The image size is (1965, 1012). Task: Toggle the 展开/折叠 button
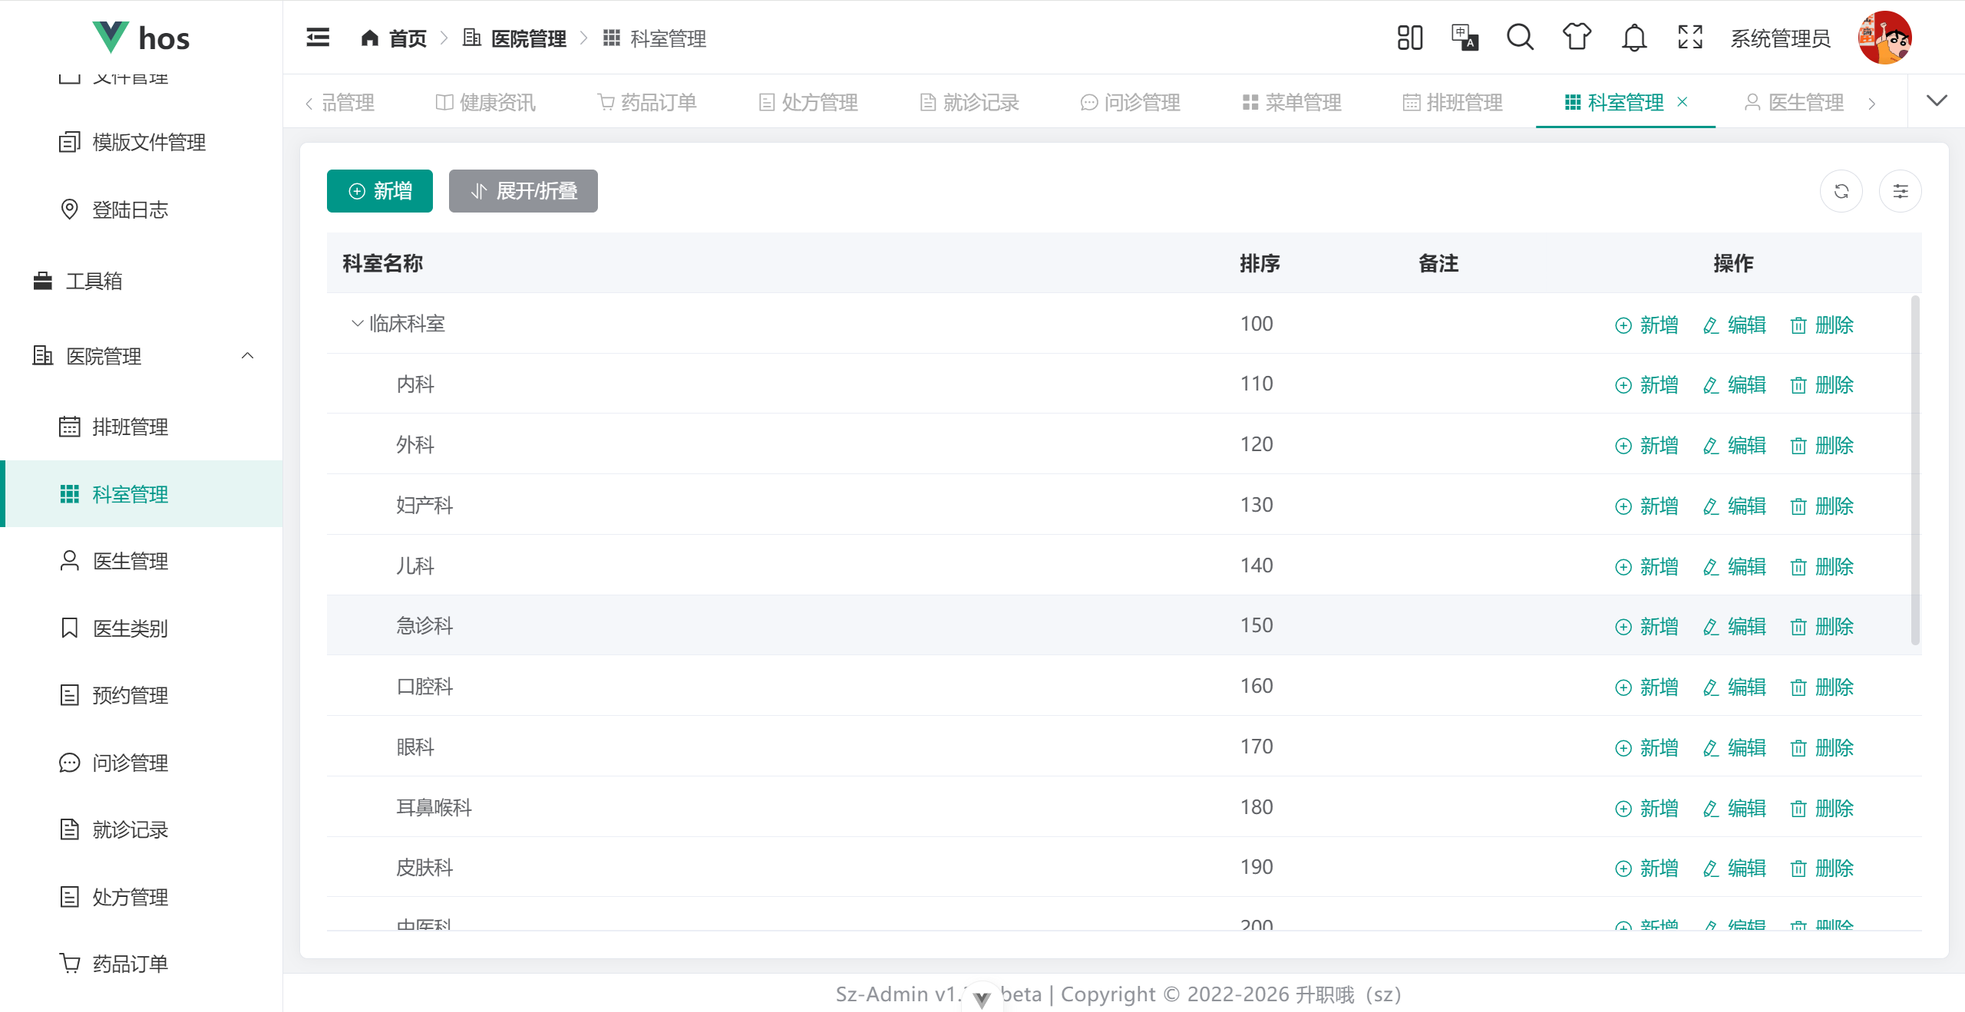[x=523, y=191]
